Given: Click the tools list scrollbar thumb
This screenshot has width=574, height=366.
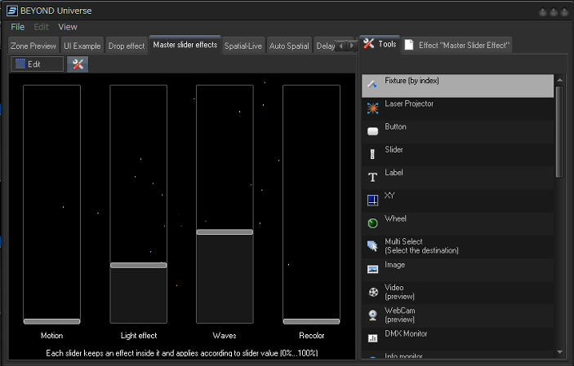Looking at the screenshot, I should [559, 132].
